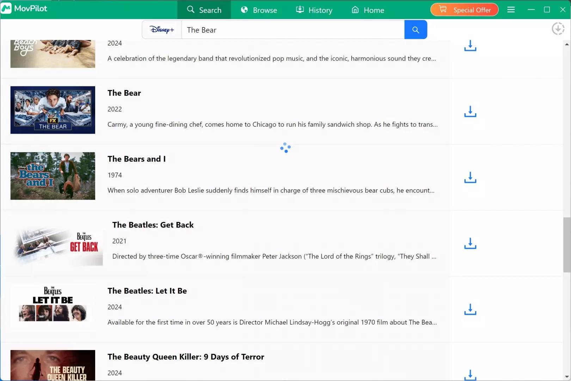Viewport: 571px width, 381px height.
Task: Download The Bears and I
Action: (470, 177)
